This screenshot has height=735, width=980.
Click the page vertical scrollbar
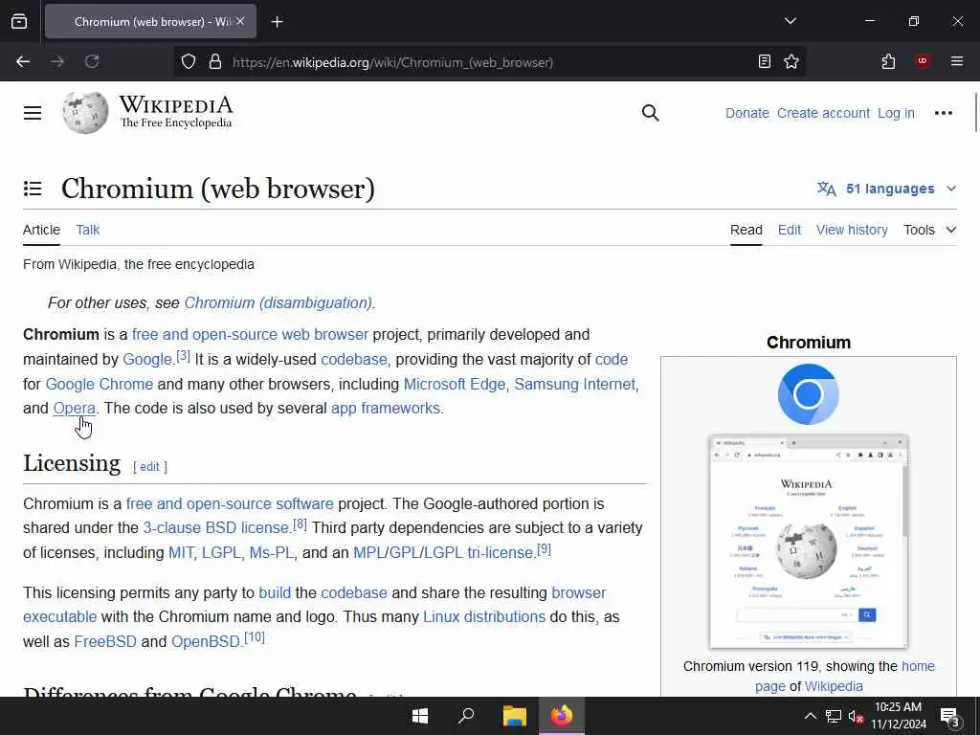tap(975, 113)
